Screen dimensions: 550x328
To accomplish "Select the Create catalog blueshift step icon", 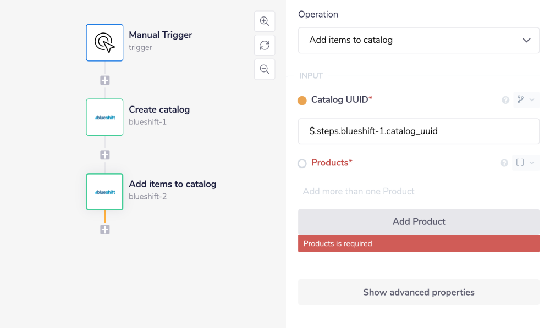I will 105,117.
